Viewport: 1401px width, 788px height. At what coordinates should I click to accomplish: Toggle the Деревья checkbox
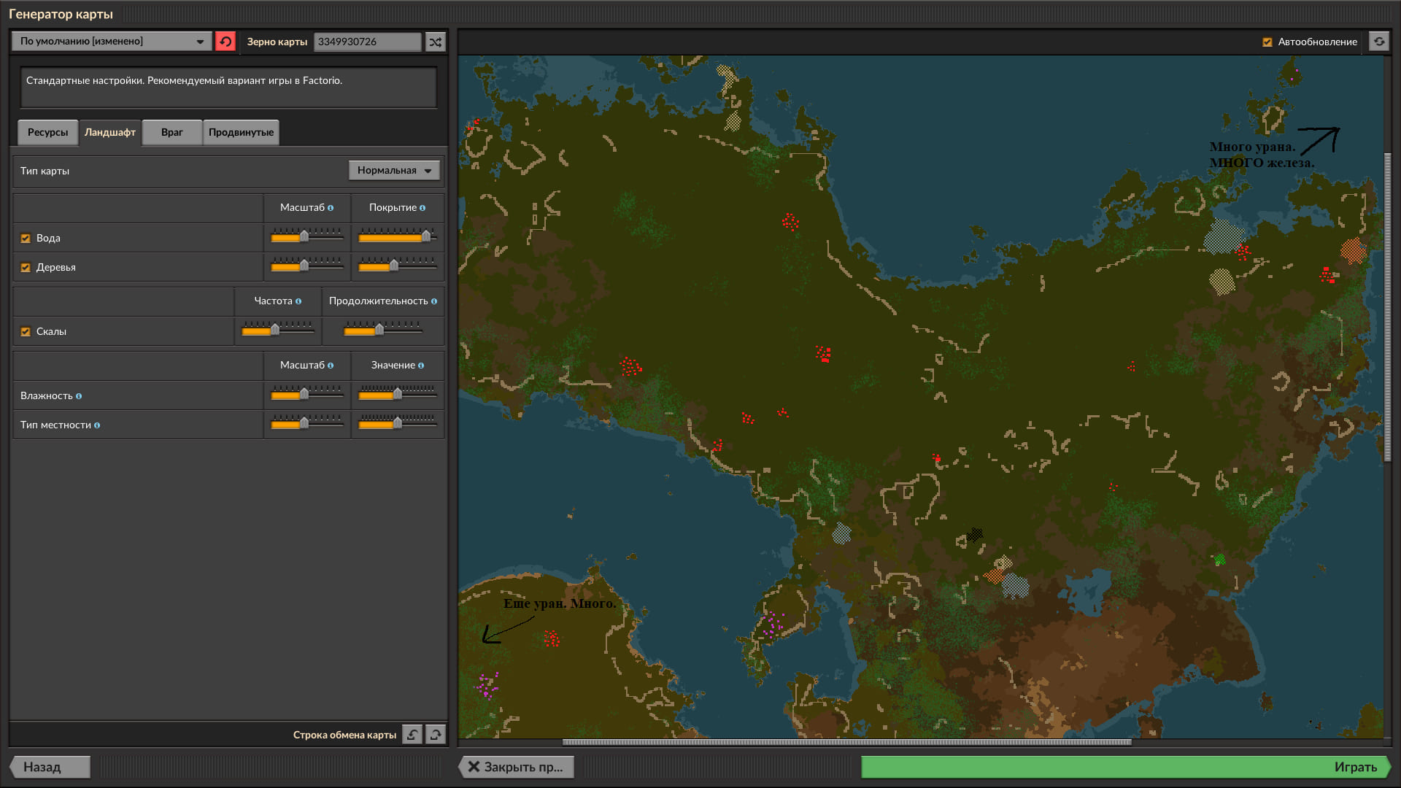click(26, 268)
